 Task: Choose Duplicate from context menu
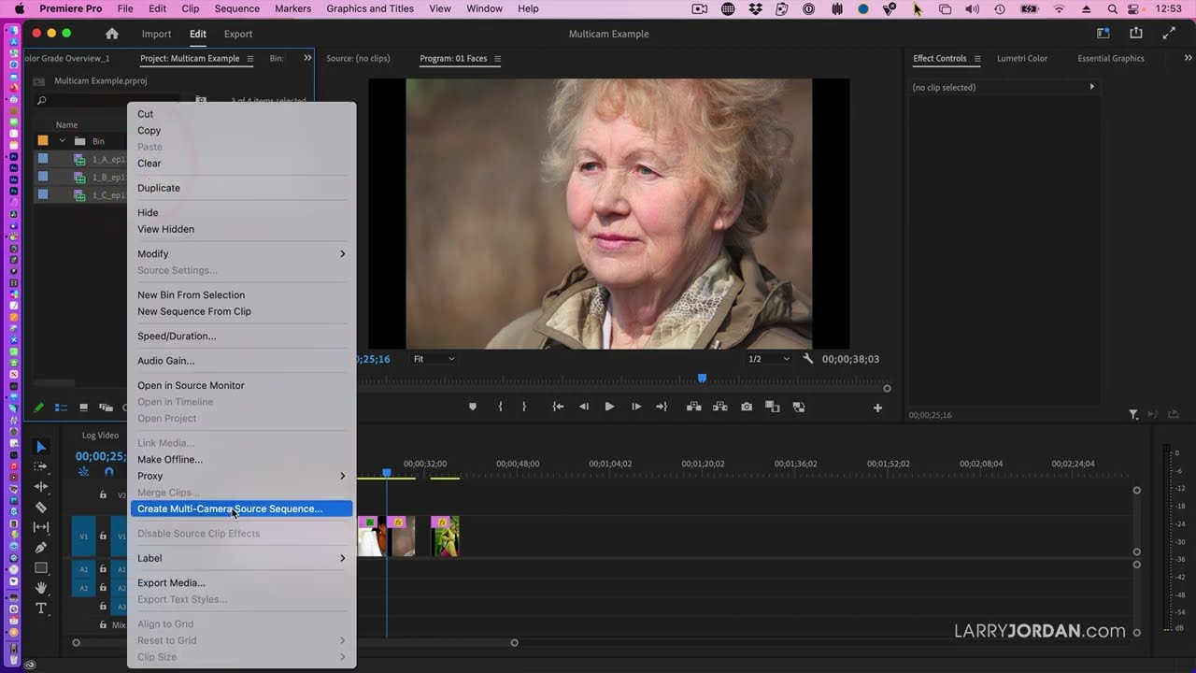point(241,188)
